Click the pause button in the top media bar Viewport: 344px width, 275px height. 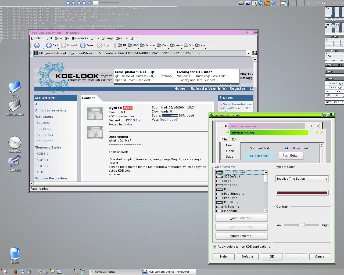78,3
